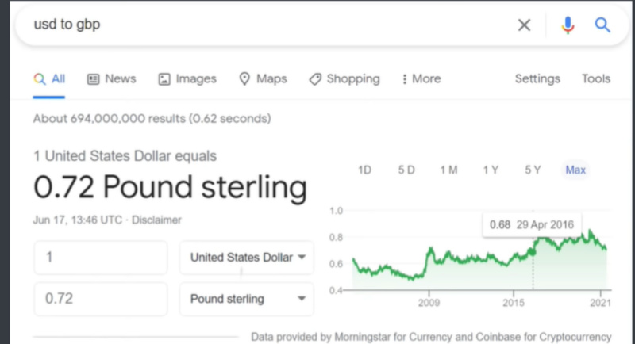Viewport: 635px width, 344px height.
Task: Go to Shopping results tab
Action: pos(344,78)
